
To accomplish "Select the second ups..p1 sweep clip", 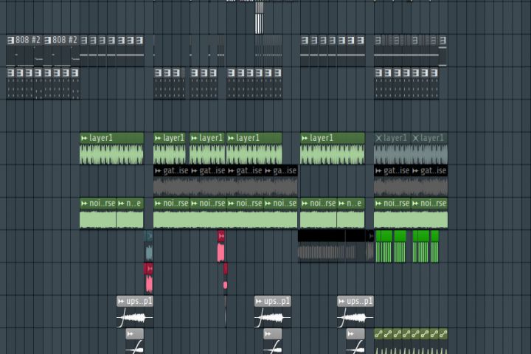I will [273, 311].
